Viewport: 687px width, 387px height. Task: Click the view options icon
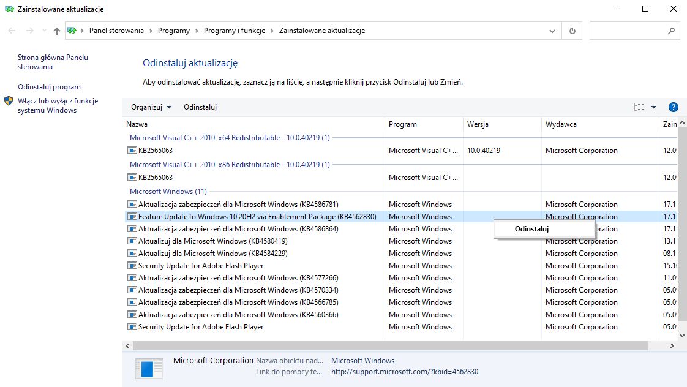click(639, 107)
